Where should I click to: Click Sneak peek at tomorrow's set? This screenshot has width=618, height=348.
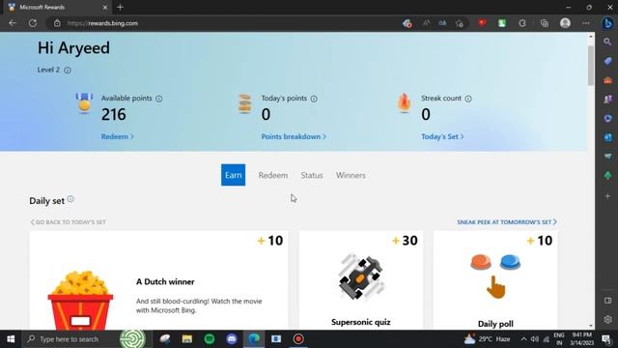pyautogui.click(x=507, y=222)
